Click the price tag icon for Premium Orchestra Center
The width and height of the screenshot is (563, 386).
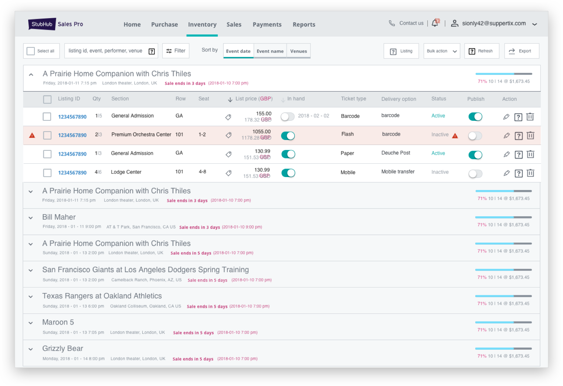(229, 135)
